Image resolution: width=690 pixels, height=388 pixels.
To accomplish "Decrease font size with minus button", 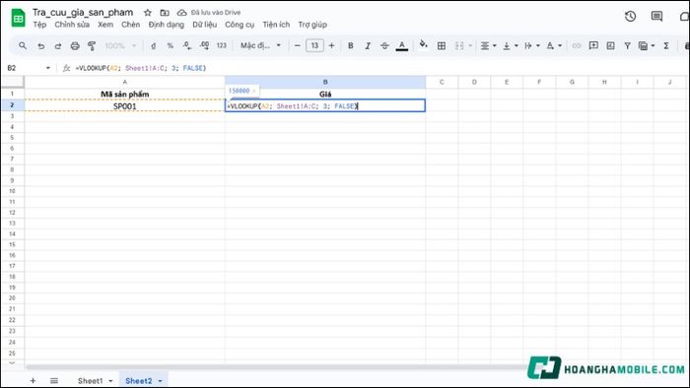I will (x=298, y=45).
